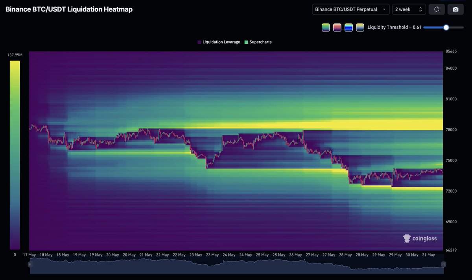This screenshot has width=472, height=280.
Task: Open the 2 week time range selector
Action: pyautogui.click(x=409, y=9)
